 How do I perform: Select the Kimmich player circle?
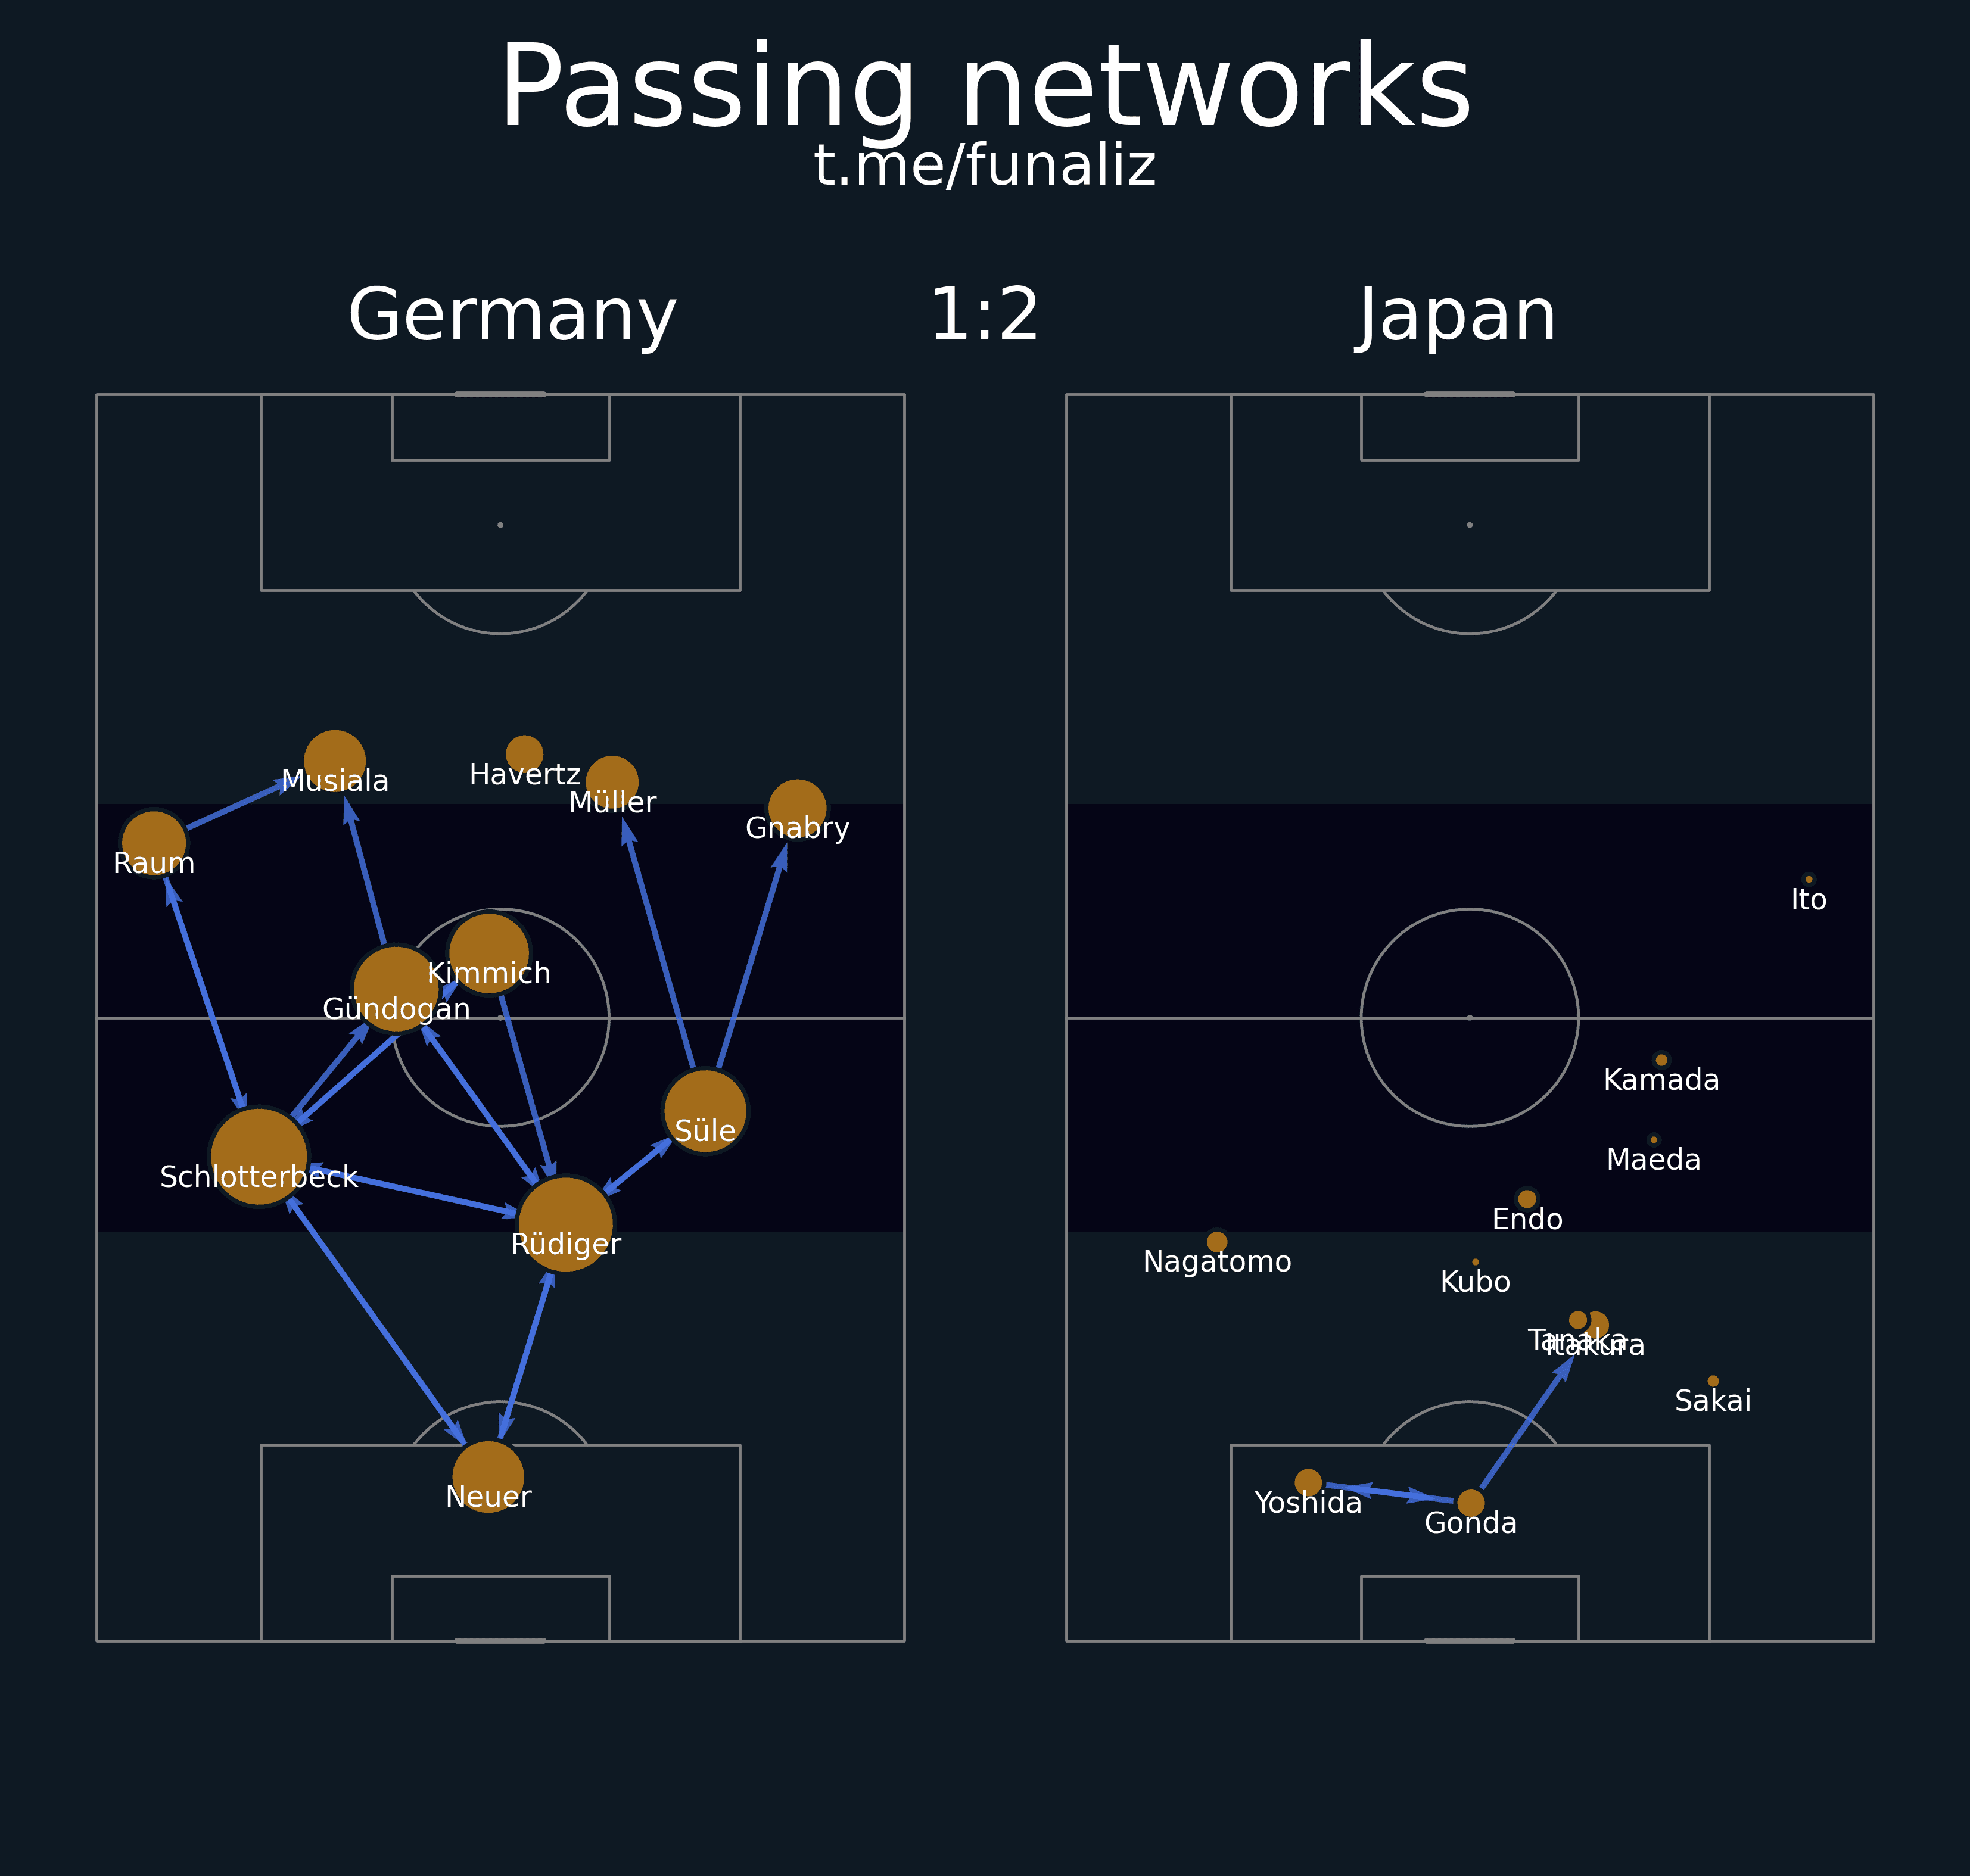(x=489, y=953)
